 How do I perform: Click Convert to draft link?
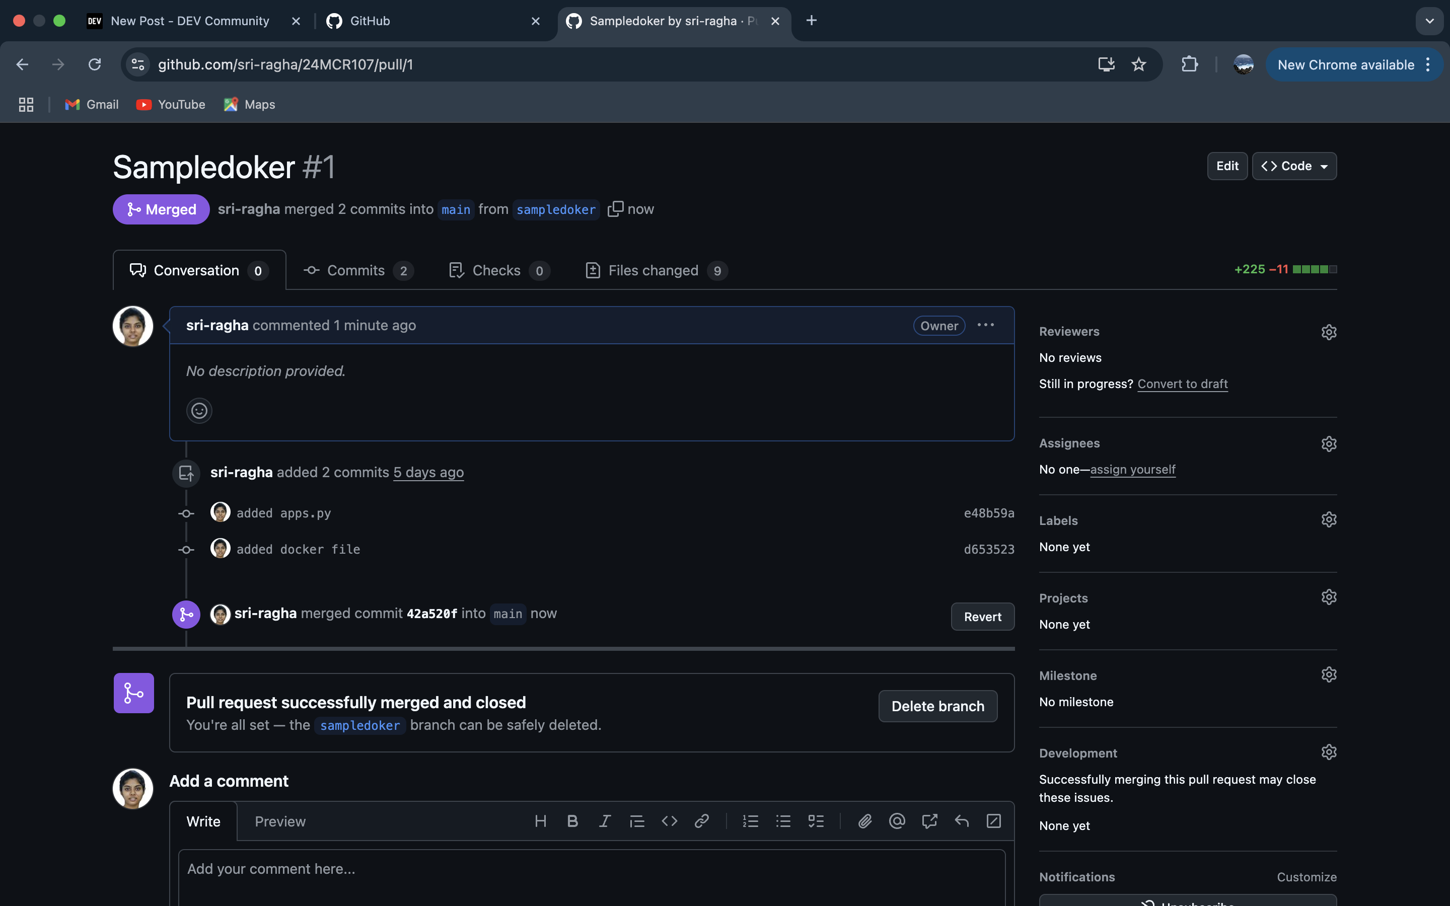[x=1182, y=384]
